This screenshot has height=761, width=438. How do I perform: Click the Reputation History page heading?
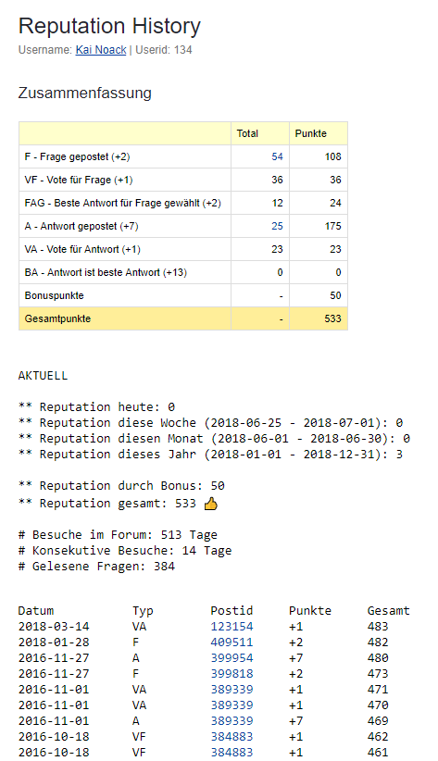109,26
